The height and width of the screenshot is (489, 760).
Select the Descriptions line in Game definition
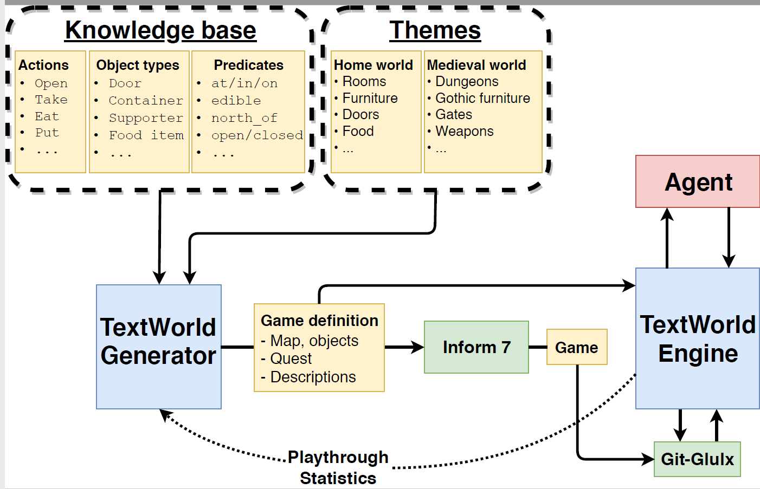click(313, 377)
